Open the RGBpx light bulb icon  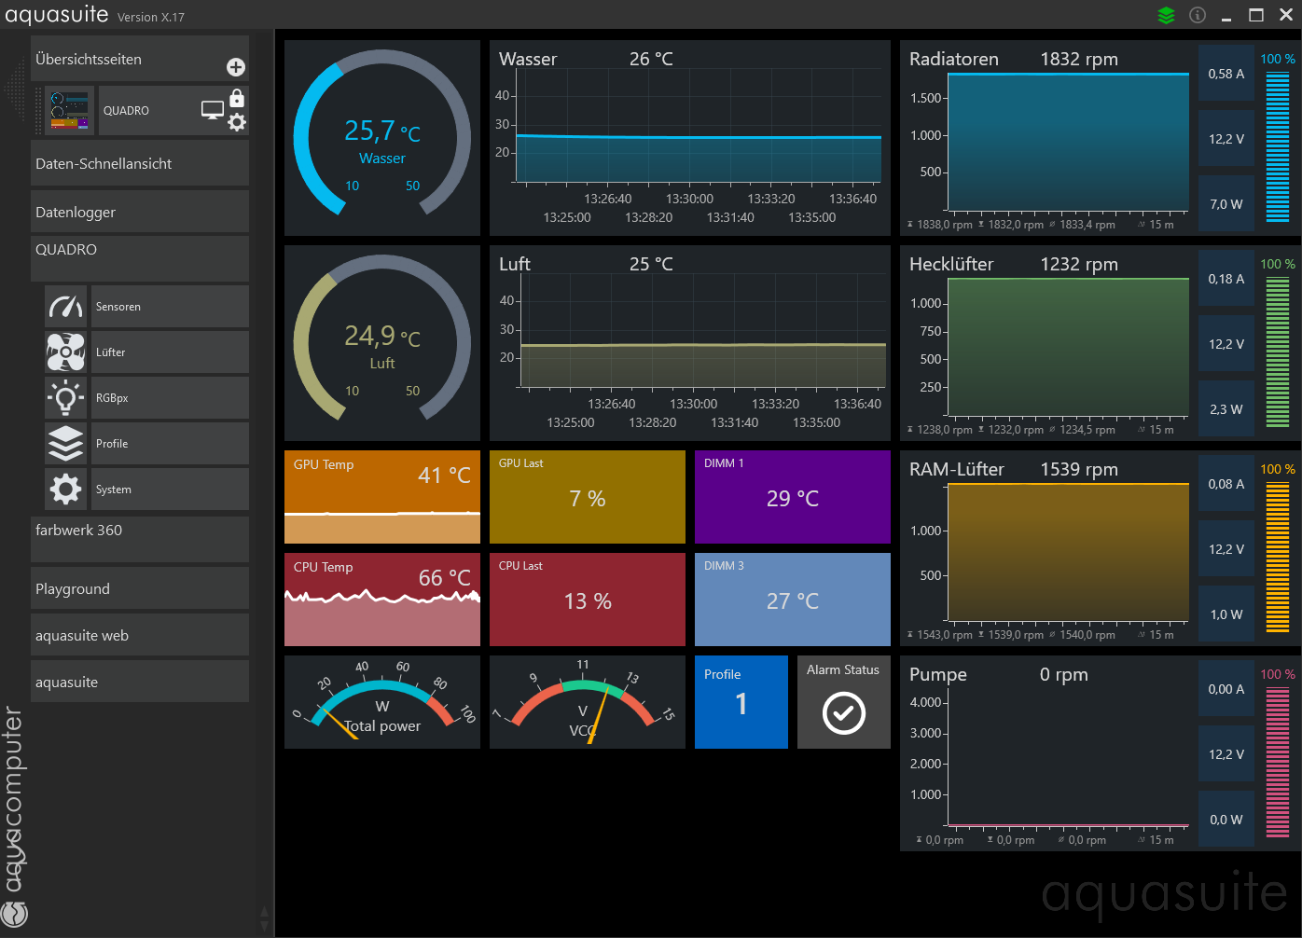(x=65, y=398)
